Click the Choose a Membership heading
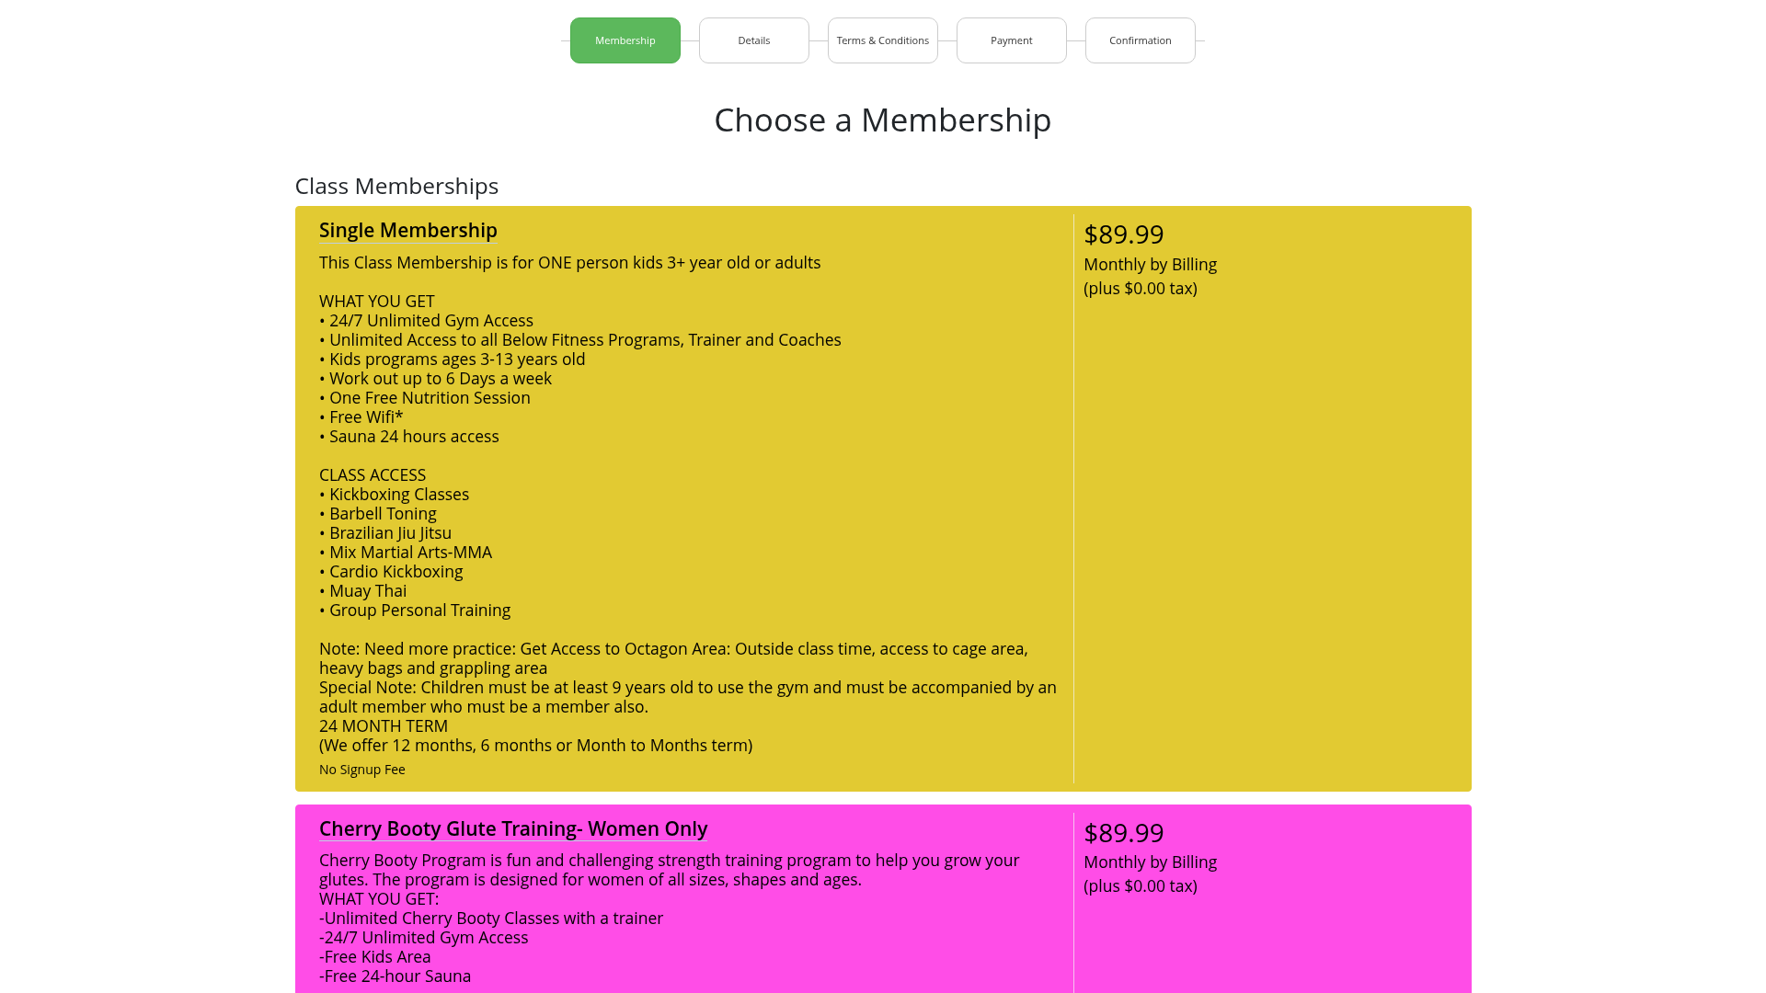Image resolution: width=1766 pixels, height=993 pixels. [x=883, y=120]
